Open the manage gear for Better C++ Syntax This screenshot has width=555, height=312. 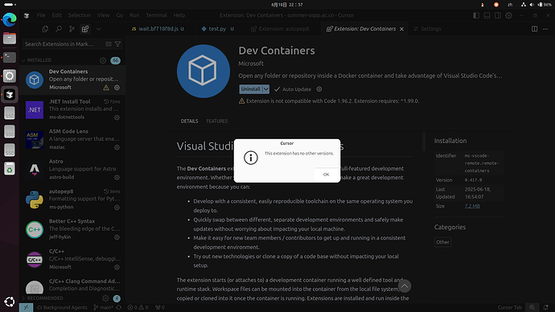(117, 237)
